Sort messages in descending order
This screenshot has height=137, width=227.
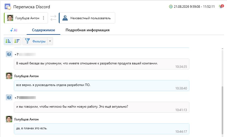pyautogui.click(x=17, y=41)
